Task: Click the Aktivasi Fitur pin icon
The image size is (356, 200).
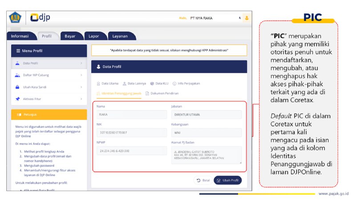Action: tap(17, 99)
